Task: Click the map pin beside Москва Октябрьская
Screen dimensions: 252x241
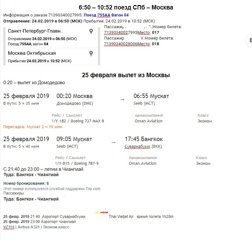Action: (91, 53)
